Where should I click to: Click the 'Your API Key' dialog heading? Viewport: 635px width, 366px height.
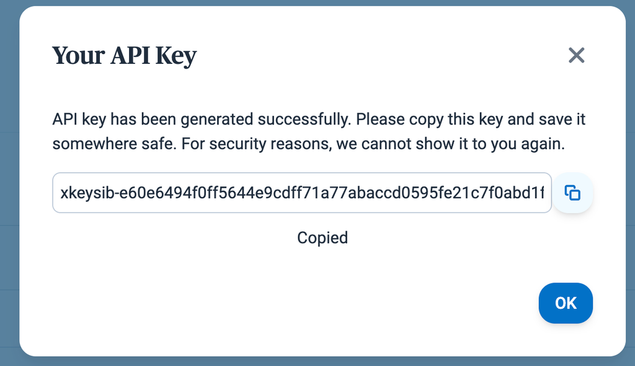pyautogui.click(x=124, y=56)
